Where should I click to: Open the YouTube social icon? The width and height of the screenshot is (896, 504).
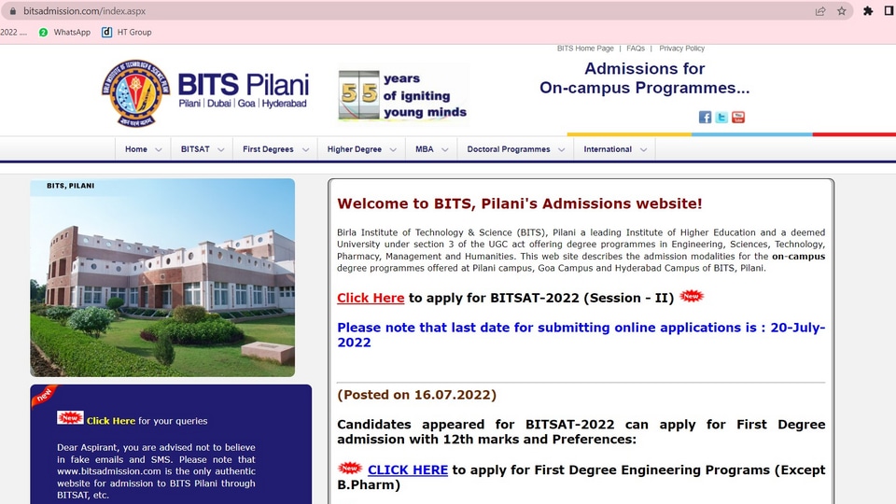coord(738,118)
